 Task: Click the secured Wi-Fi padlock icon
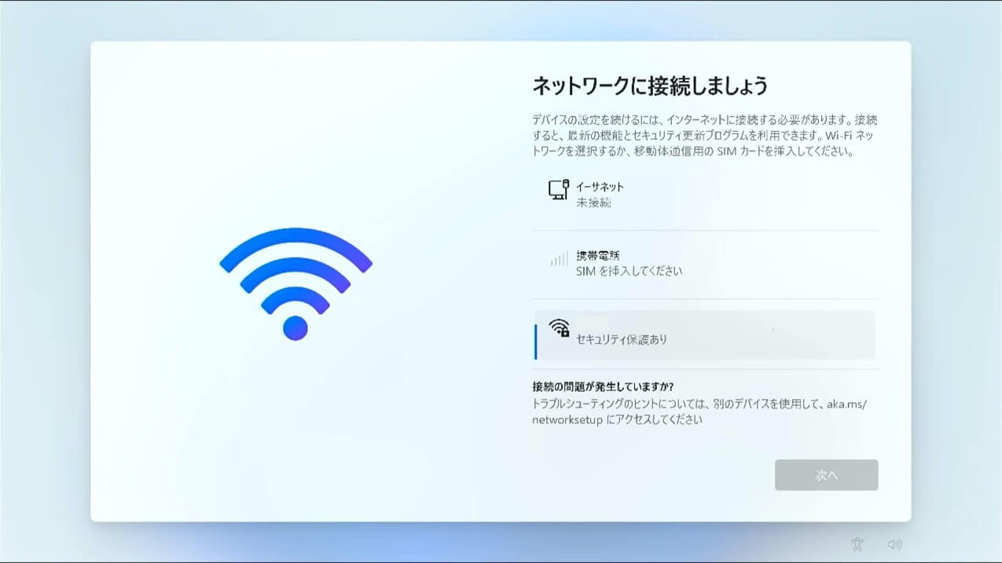point(559,327)
